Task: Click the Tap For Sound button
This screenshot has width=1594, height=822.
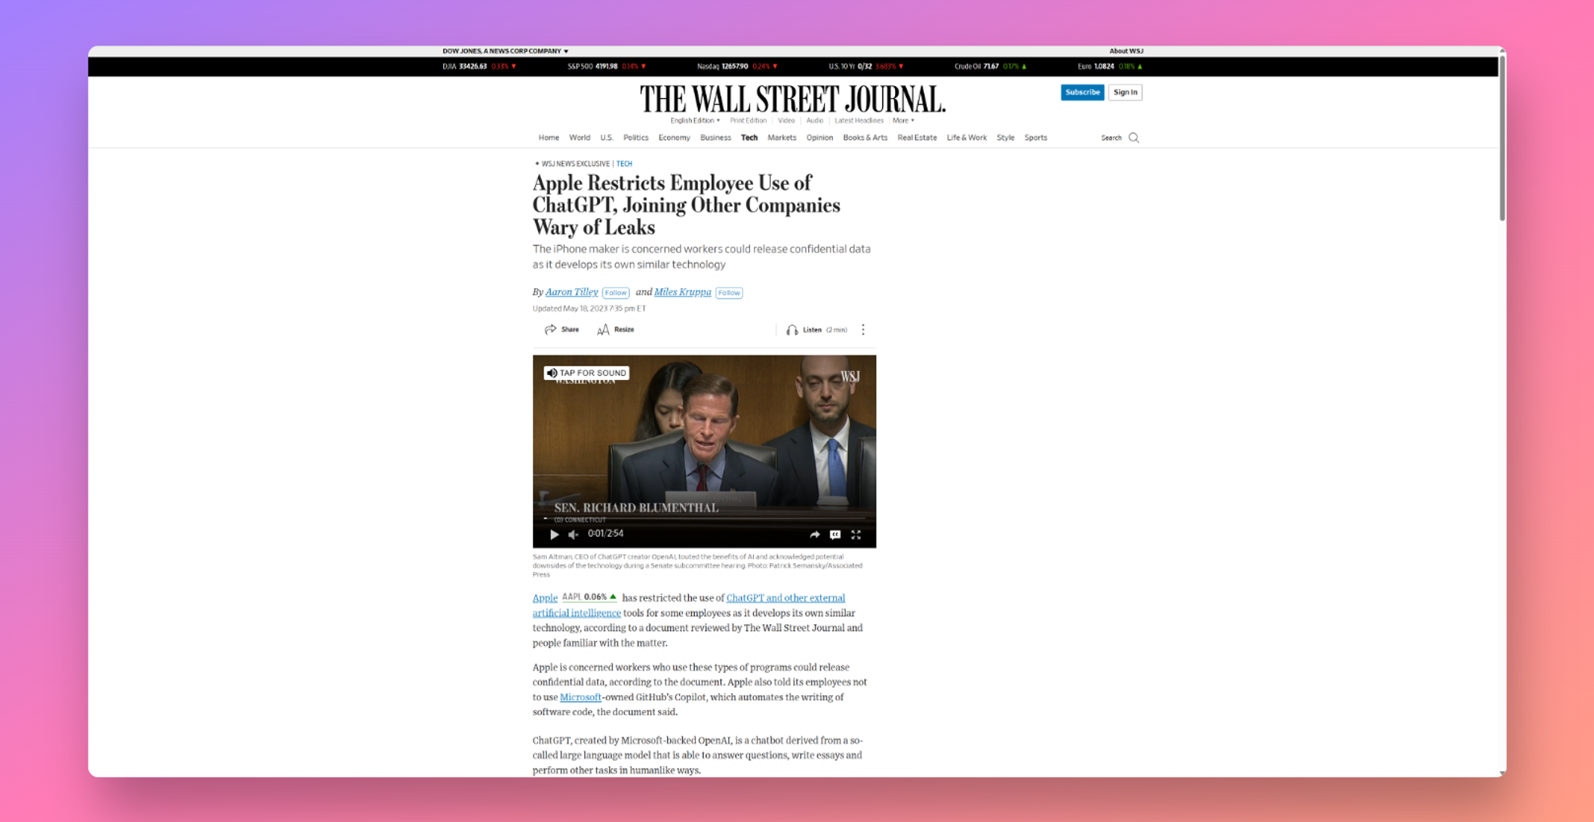Action: [x=587, y=373]
